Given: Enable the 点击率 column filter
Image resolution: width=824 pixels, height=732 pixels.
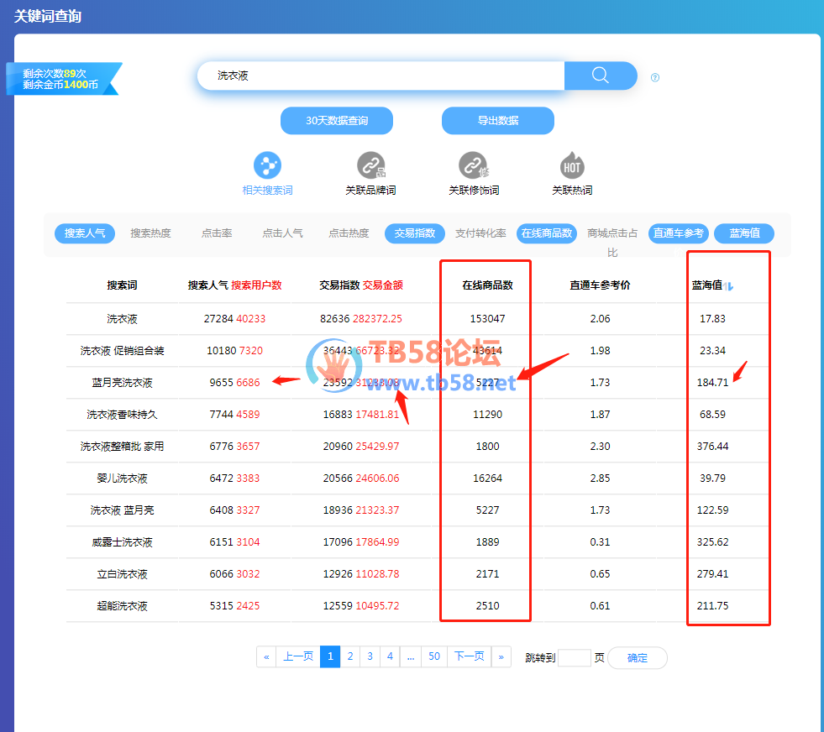Looking at the screenshot, I should click(x=217, y=233).
